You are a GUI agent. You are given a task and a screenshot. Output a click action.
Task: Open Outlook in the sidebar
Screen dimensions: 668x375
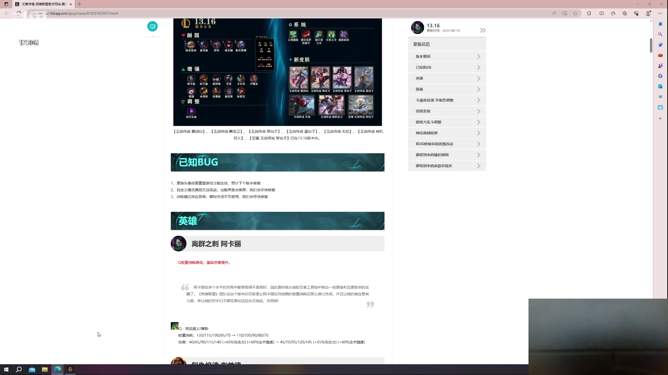(x=660, y=86)
